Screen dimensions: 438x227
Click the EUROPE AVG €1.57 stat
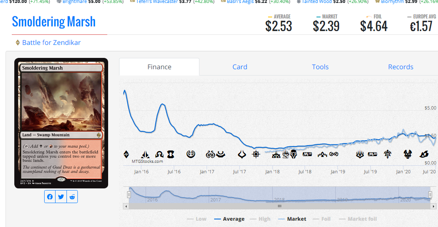pyautogui.click(x=421, y=23)
